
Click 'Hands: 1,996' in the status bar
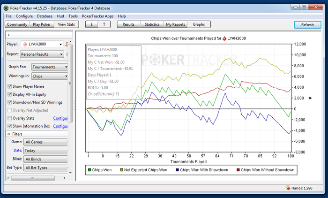[x=302, y=188]
